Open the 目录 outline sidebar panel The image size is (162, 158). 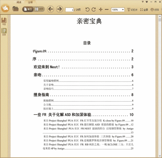(x=4, y=32)
